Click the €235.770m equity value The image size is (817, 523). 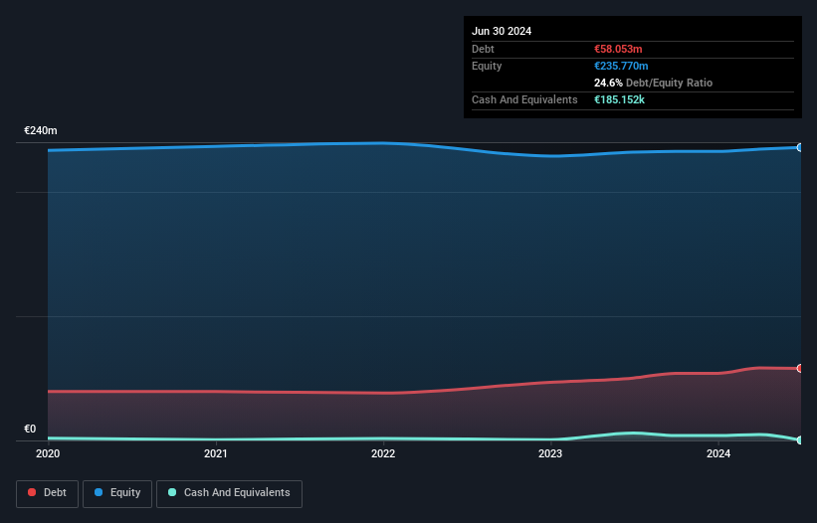(x=621, y=66)
